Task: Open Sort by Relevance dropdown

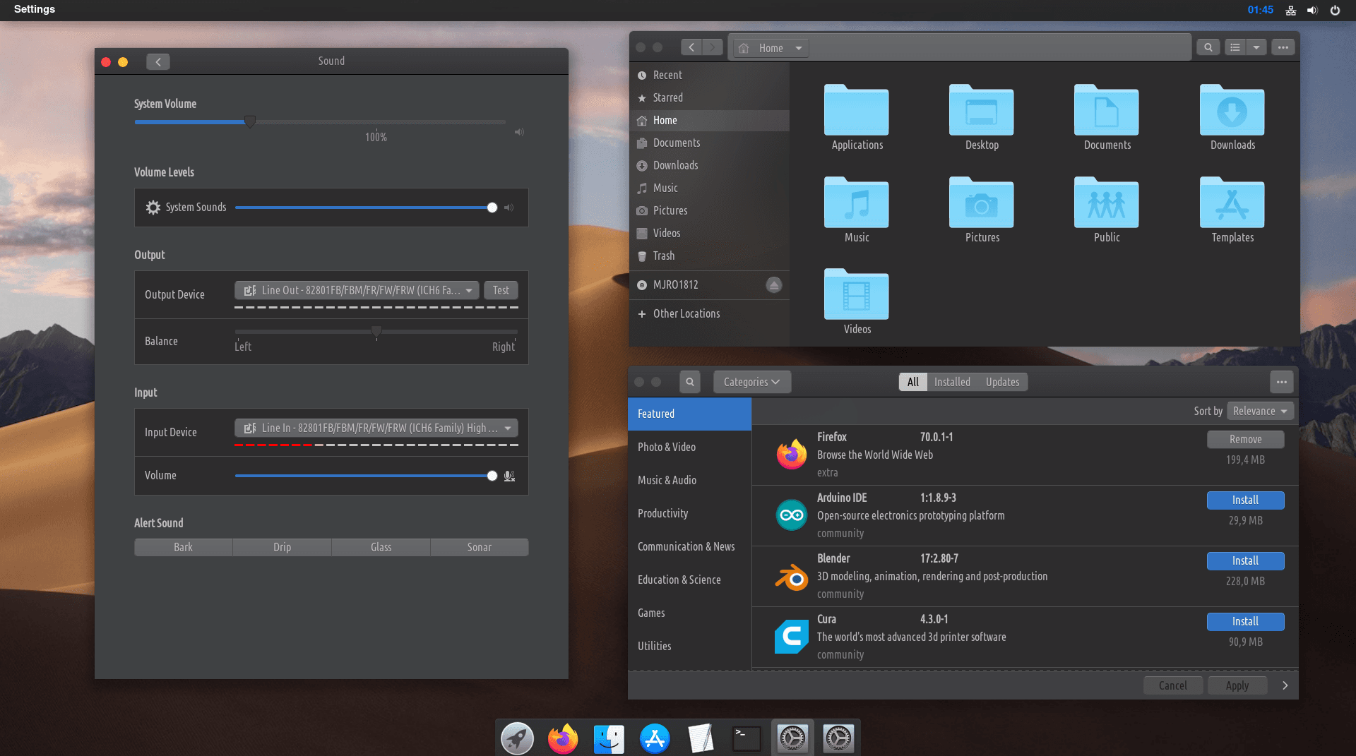Action: (1260, 411)
